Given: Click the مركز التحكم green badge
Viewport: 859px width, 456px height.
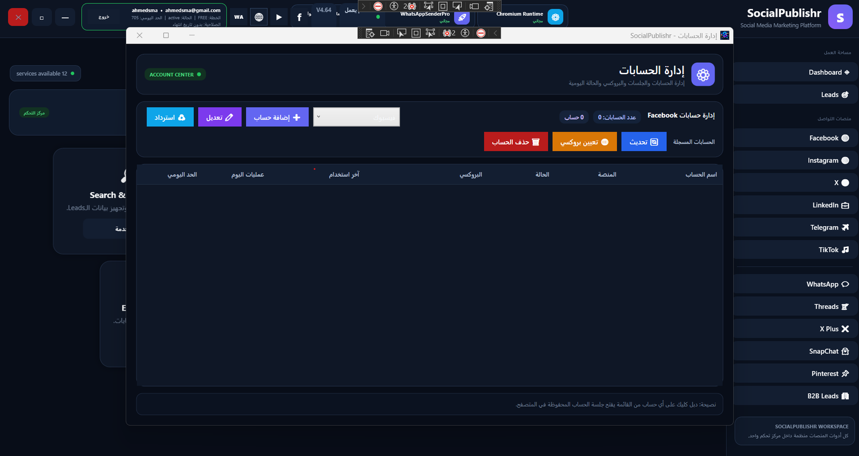Looking at the screenshot, I should pos(34,113).
